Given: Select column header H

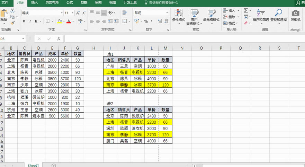Looking at the screenshot, I should 94,48.
